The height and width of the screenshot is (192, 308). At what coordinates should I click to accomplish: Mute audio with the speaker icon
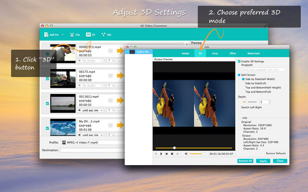(x=186, y=154)
